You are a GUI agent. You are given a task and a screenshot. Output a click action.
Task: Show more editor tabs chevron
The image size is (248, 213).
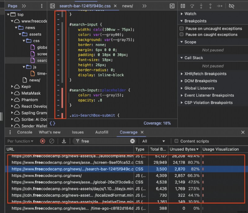(144, 6)
